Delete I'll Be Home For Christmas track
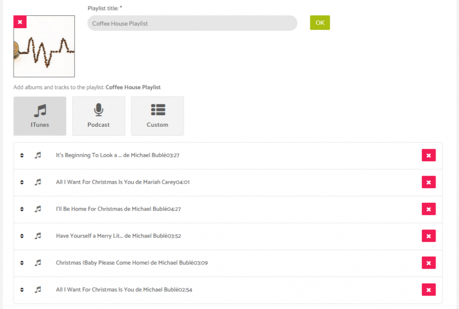459x309 pixels. coord(429,209)
